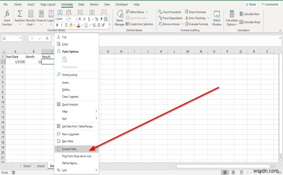Click the column H header
Screen dimensions: 283x175
(x=121, y=52)
